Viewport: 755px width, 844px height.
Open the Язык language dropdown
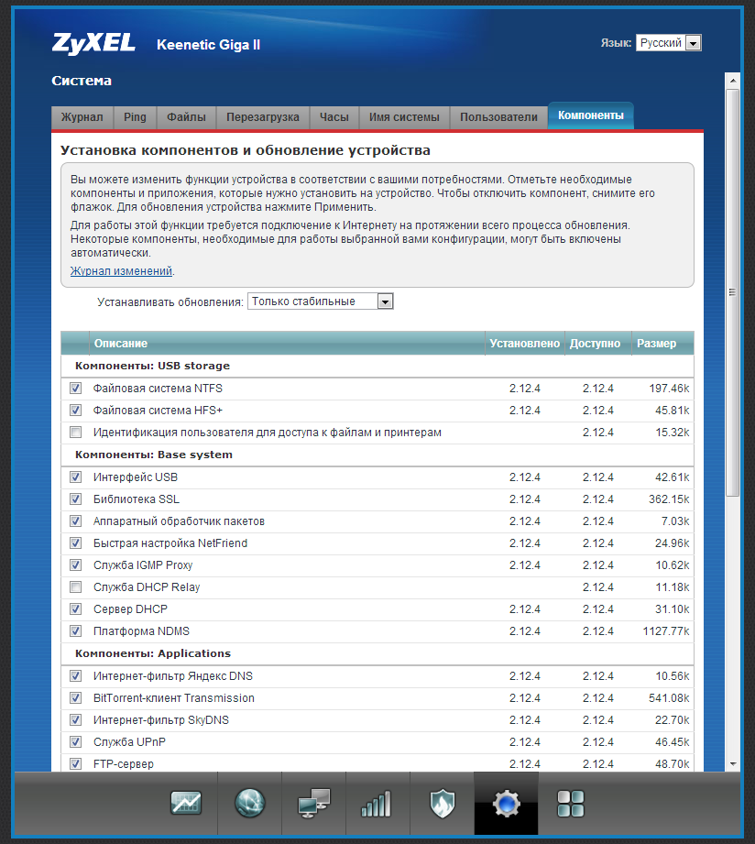pos(668,42)
